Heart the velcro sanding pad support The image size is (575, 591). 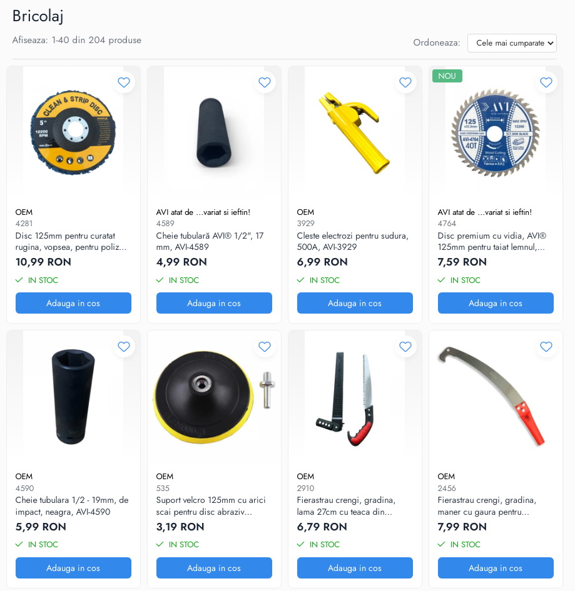pyautogui.click(x=265, y=346)
